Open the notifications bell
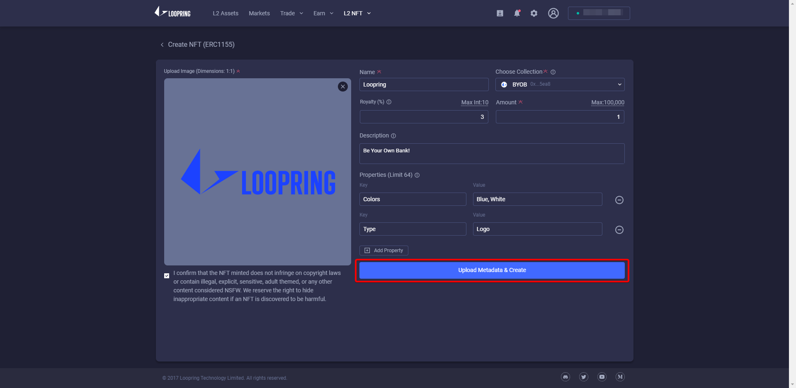This screenshot has height=388, width=796. (x=517, y=13)
